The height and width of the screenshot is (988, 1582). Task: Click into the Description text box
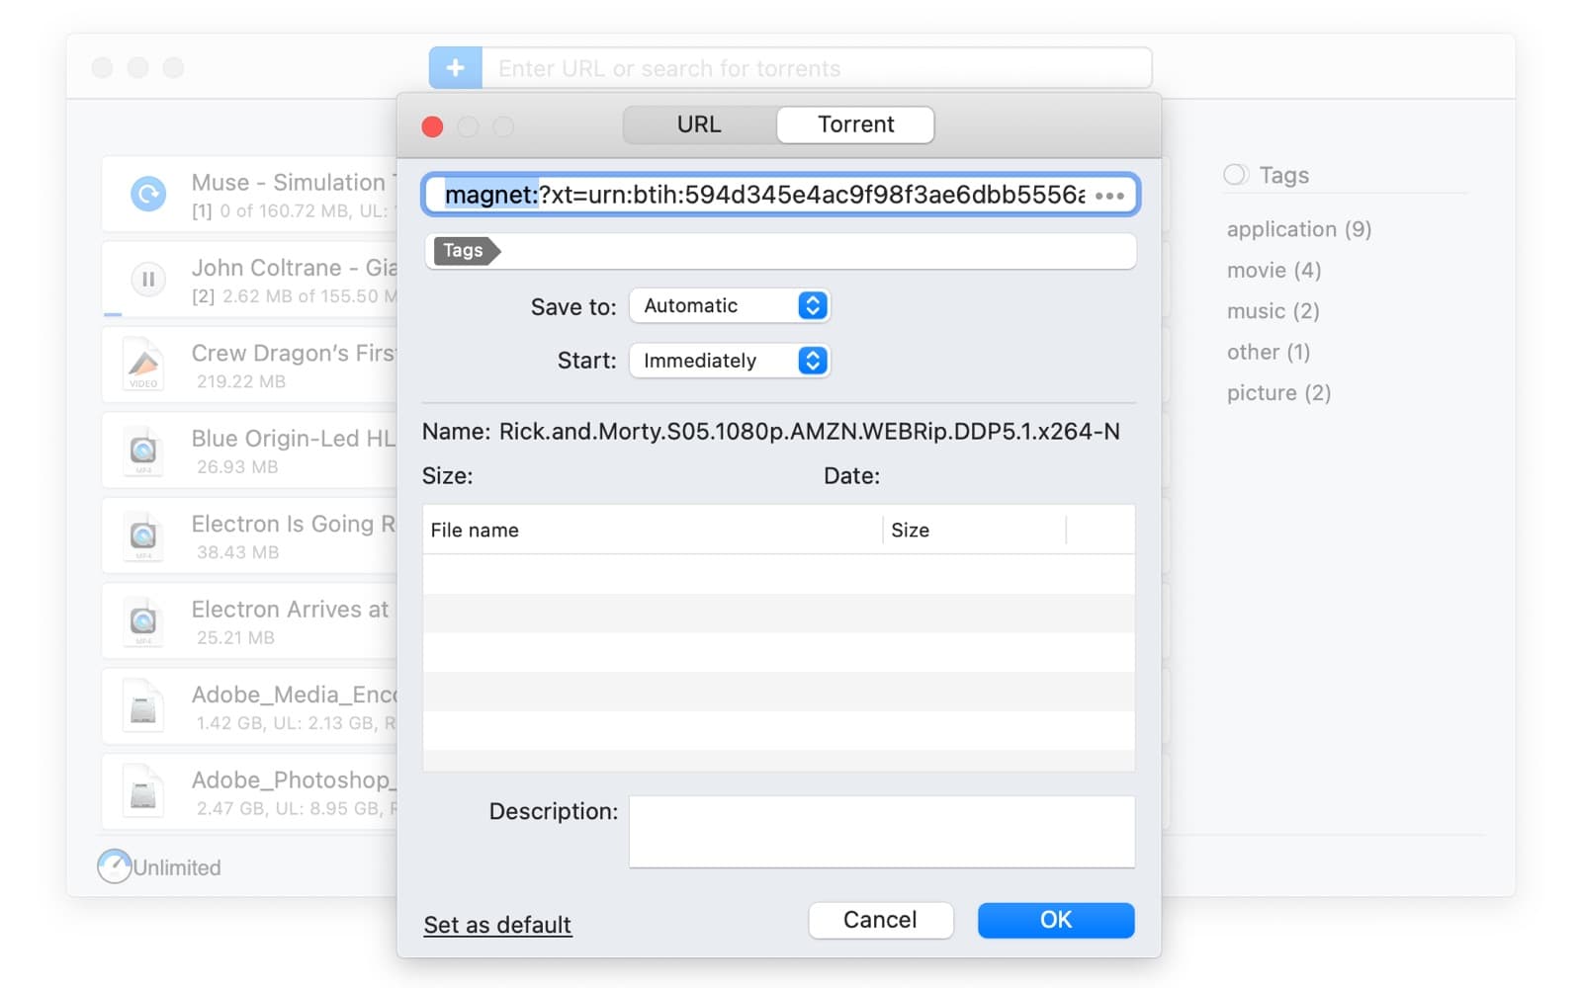(881, 832)
